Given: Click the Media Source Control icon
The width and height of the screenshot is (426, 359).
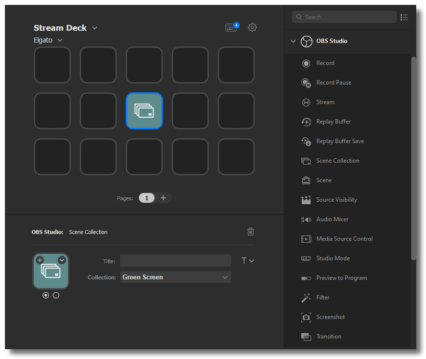Looking at the screenshot, I should [306, 239].
